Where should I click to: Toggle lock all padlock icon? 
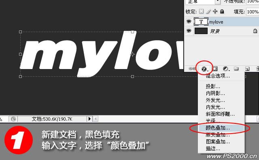[222, 11]
